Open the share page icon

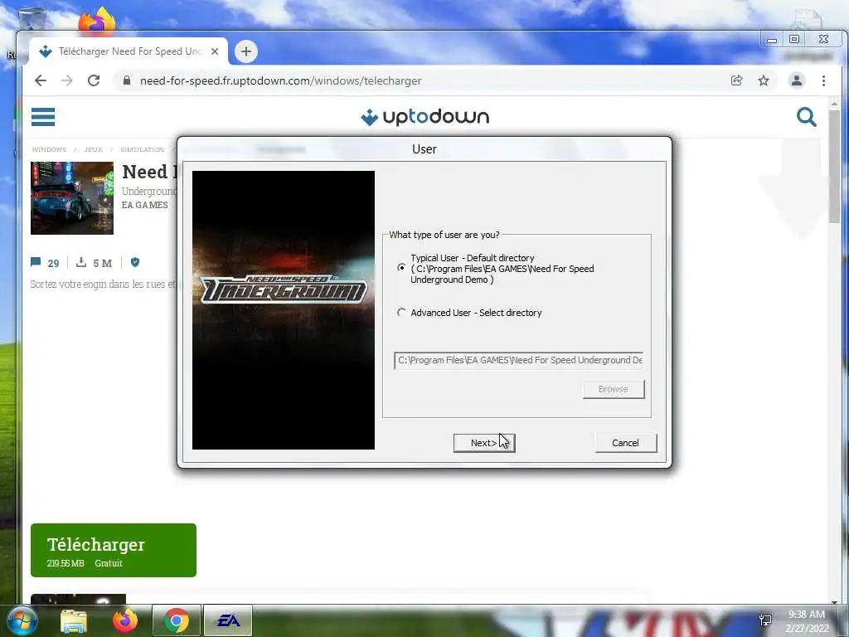click(736, 80)
